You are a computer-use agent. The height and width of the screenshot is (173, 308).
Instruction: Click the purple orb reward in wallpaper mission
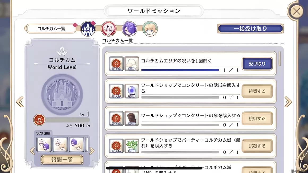(132, 91)
